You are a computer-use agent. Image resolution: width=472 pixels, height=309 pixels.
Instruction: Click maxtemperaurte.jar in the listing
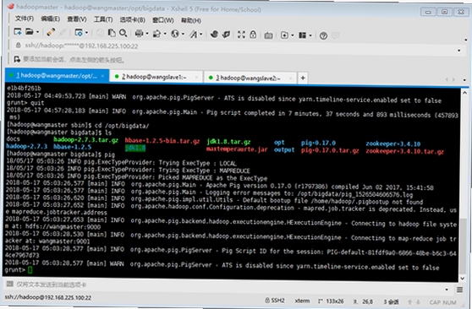(x=237, y=149)
